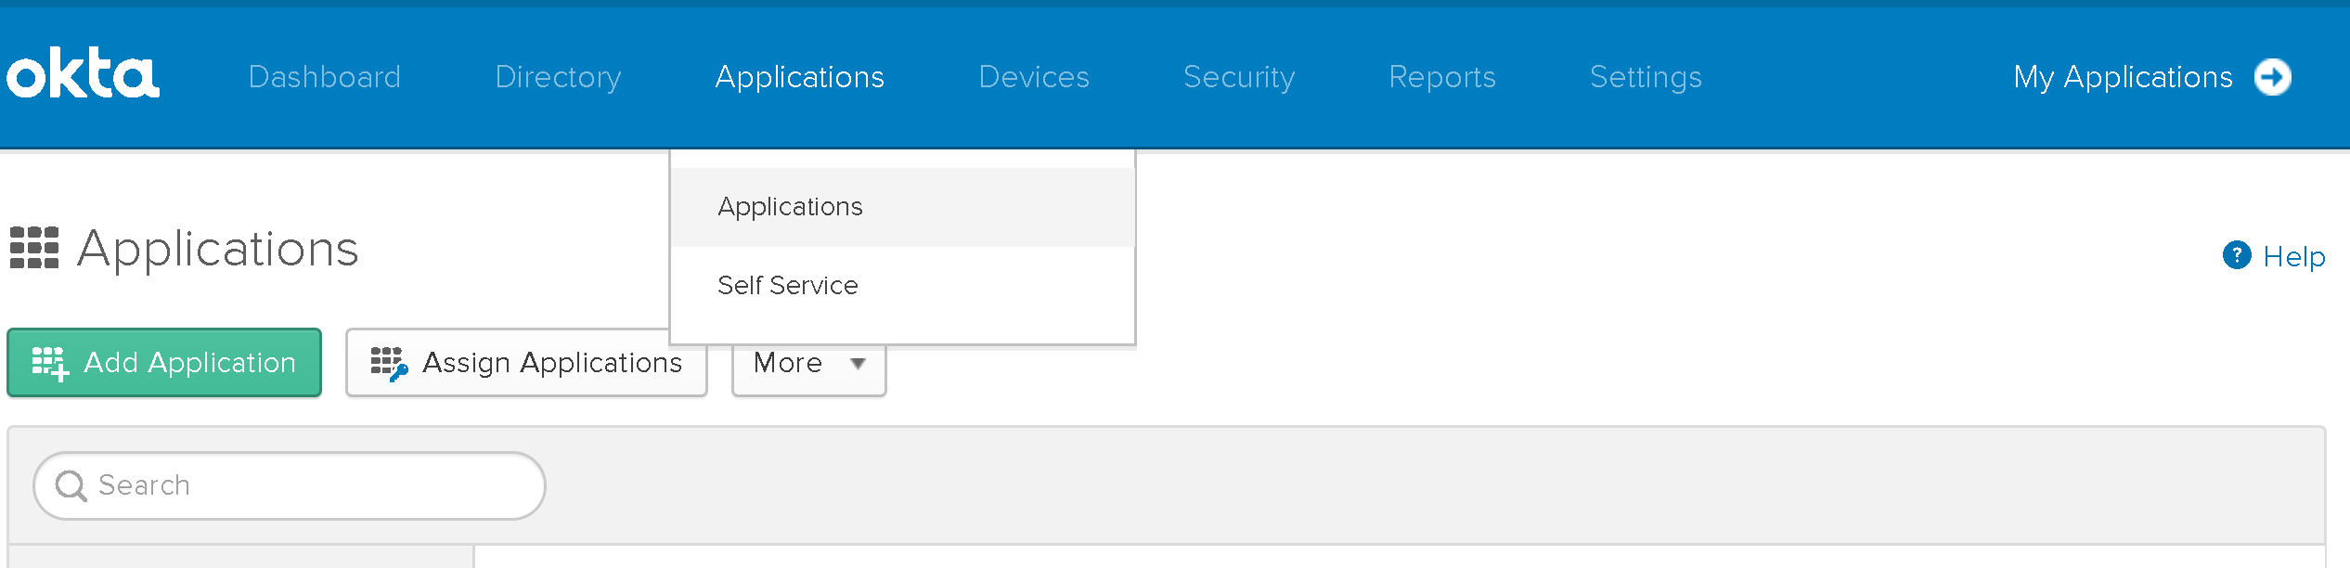
Task: Open the Devices menu
Action: coord(1034,77)
